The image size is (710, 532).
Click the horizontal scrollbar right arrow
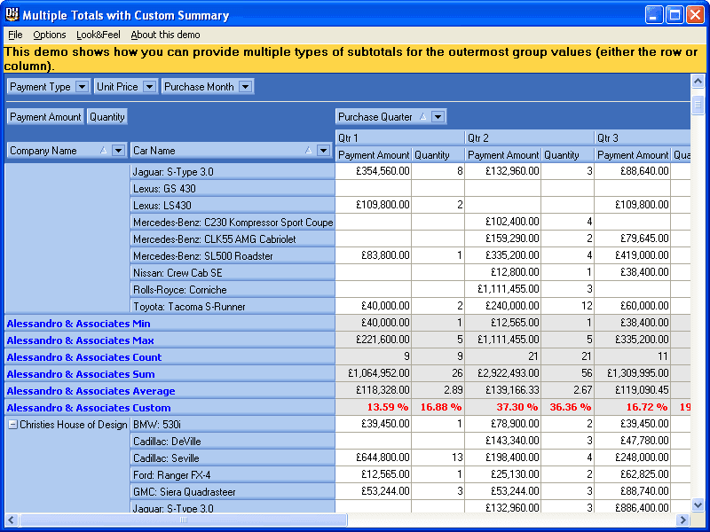coord(682,520)
